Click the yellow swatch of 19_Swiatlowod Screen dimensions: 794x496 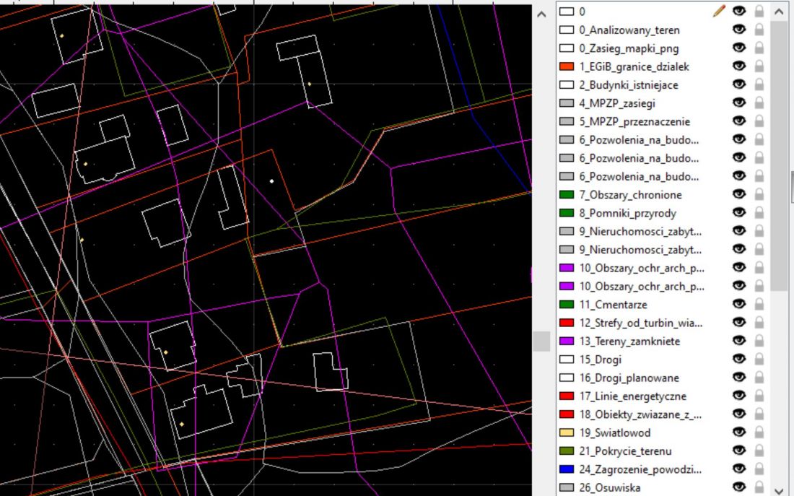(x=567, y=432)
